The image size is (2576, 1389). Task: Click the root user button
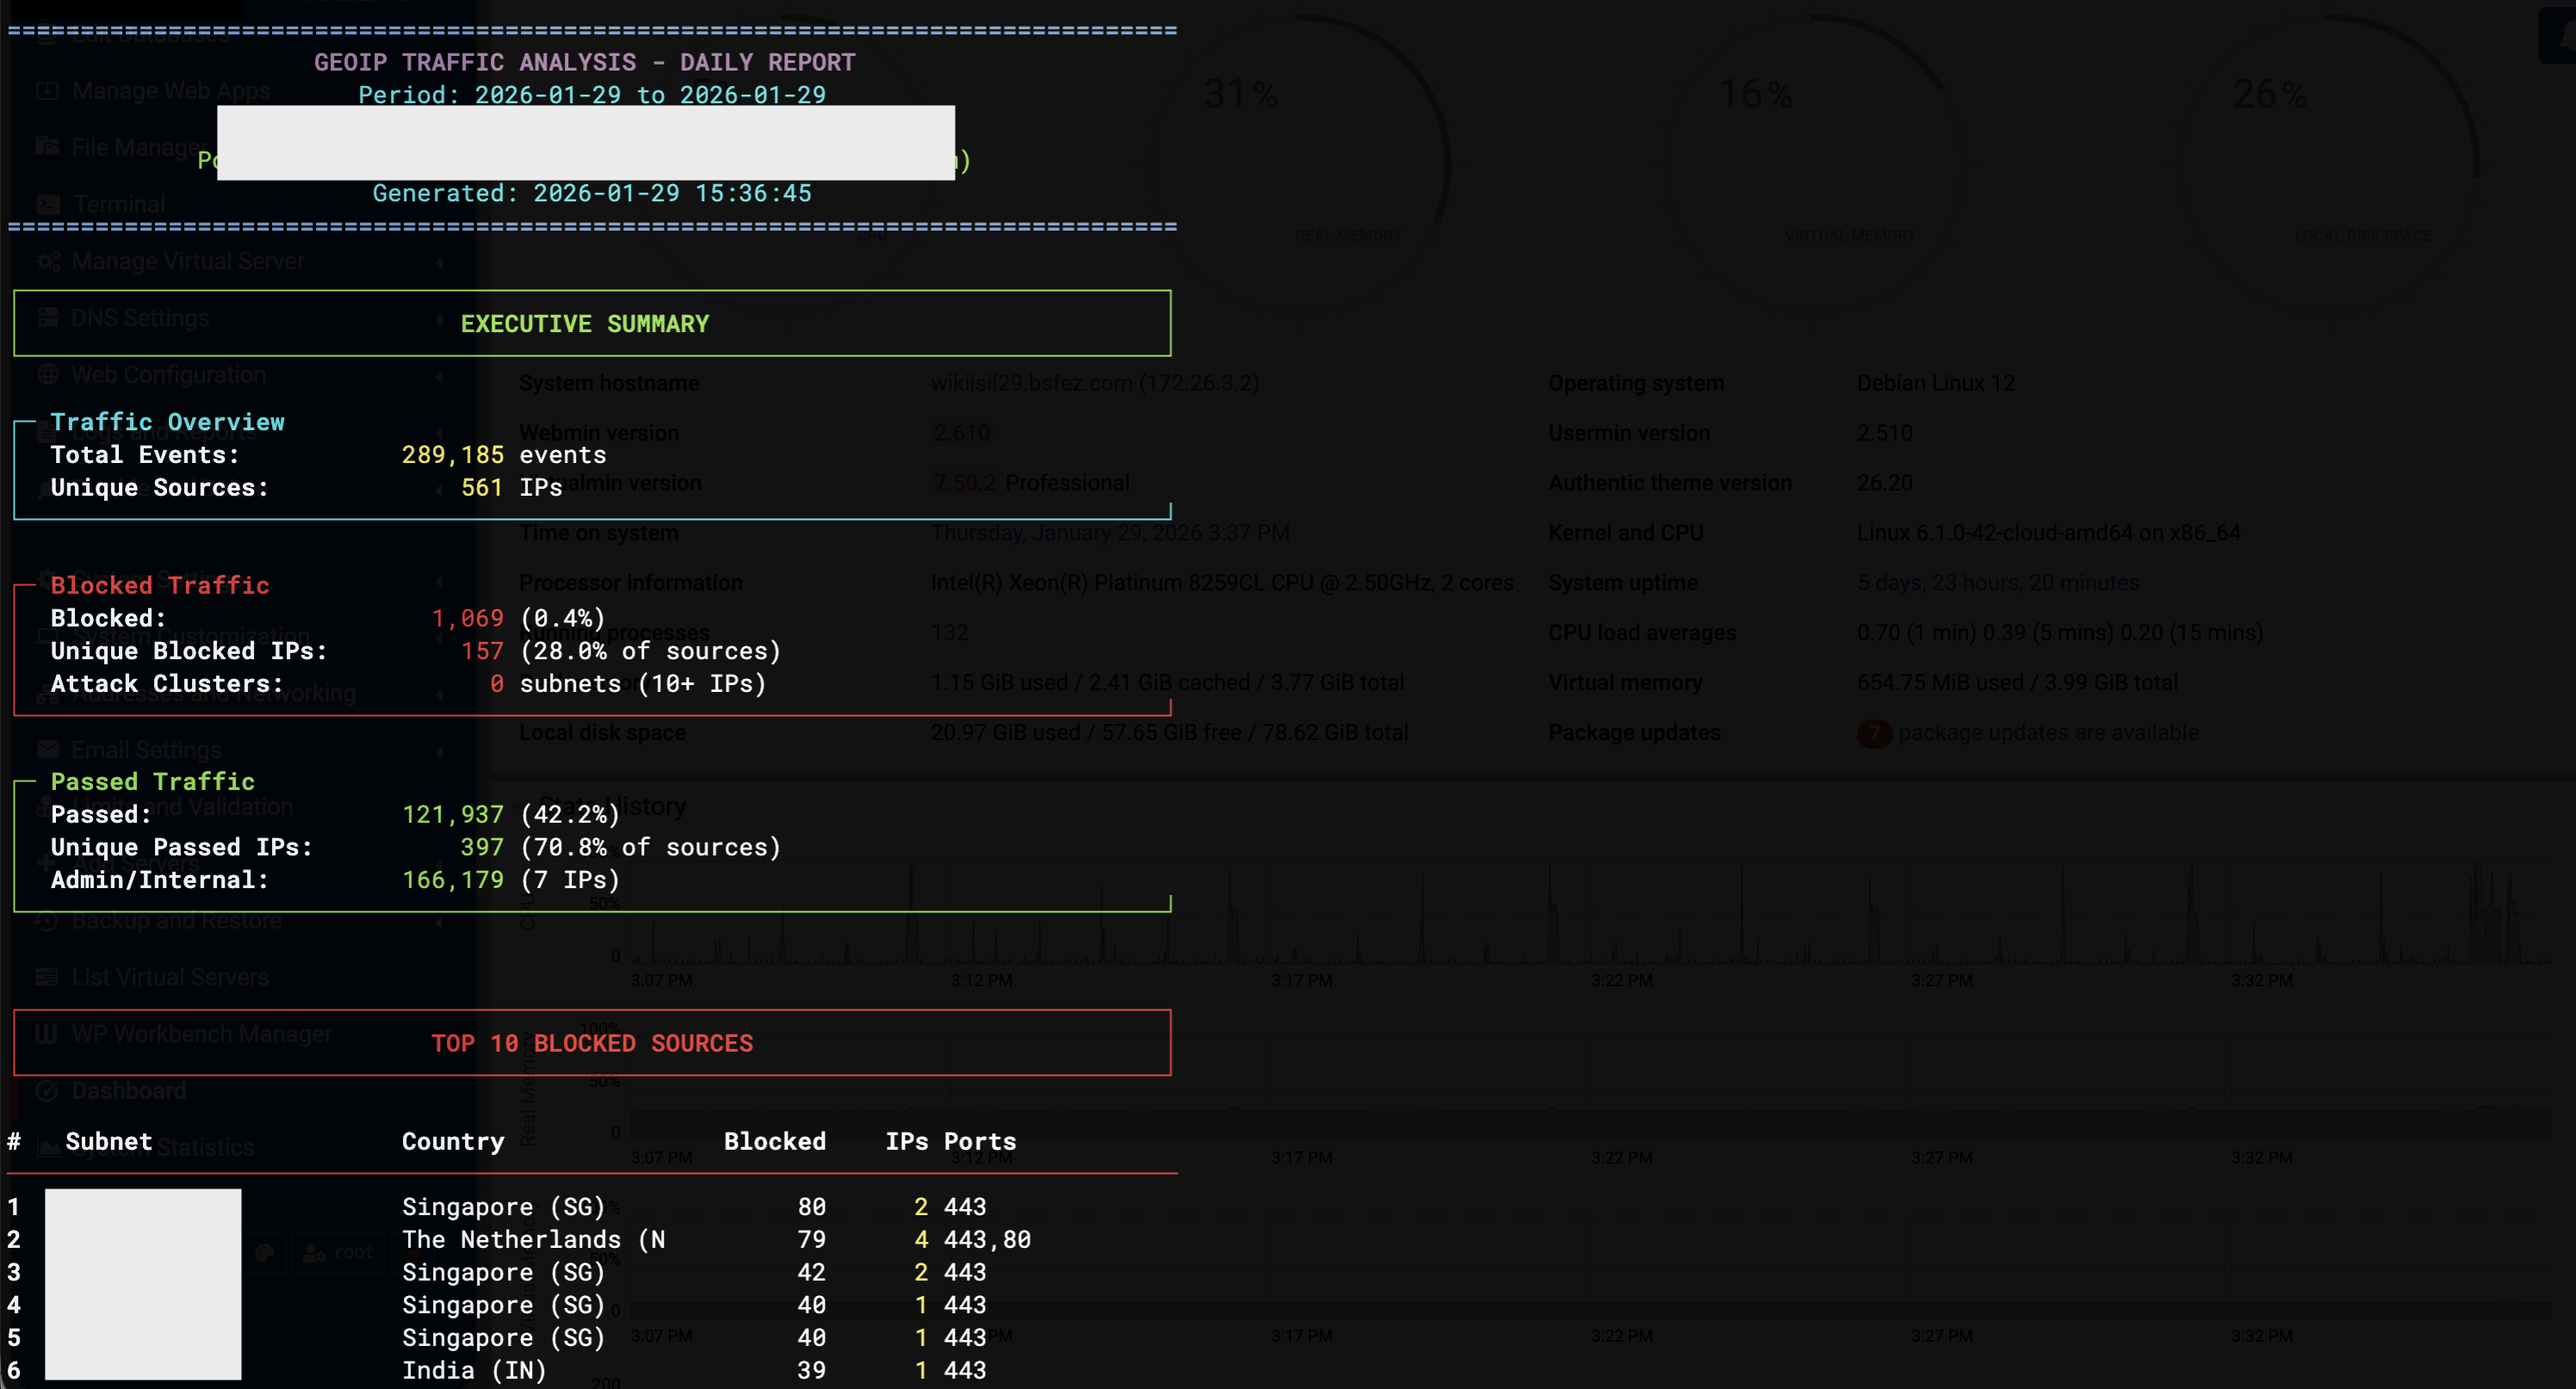338,1253
